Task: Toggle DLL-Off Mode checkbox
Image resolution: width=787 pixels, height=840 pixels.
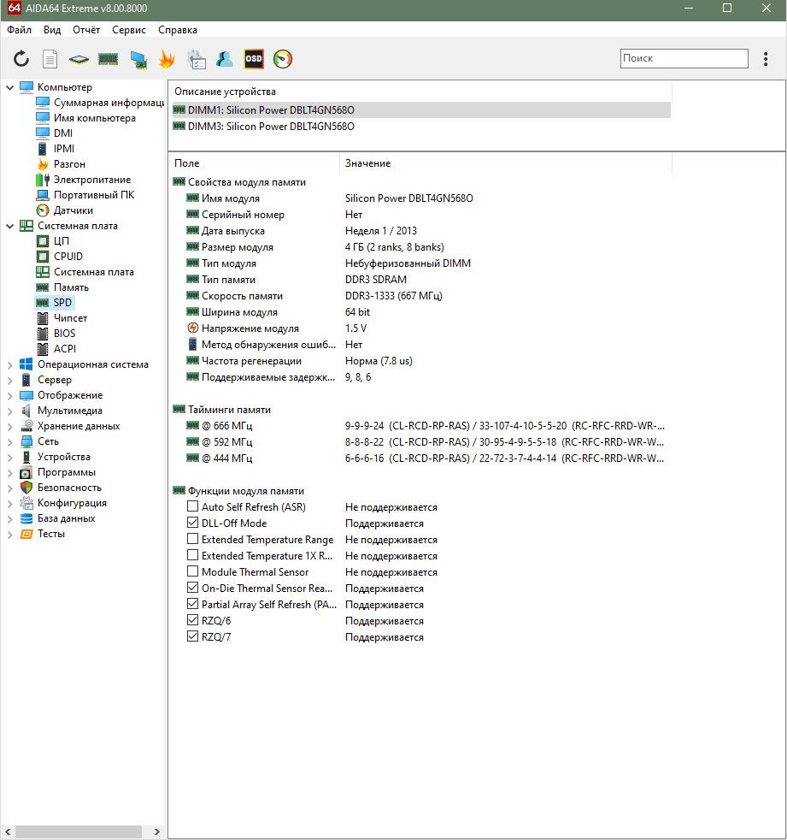Action: (192, 523)
